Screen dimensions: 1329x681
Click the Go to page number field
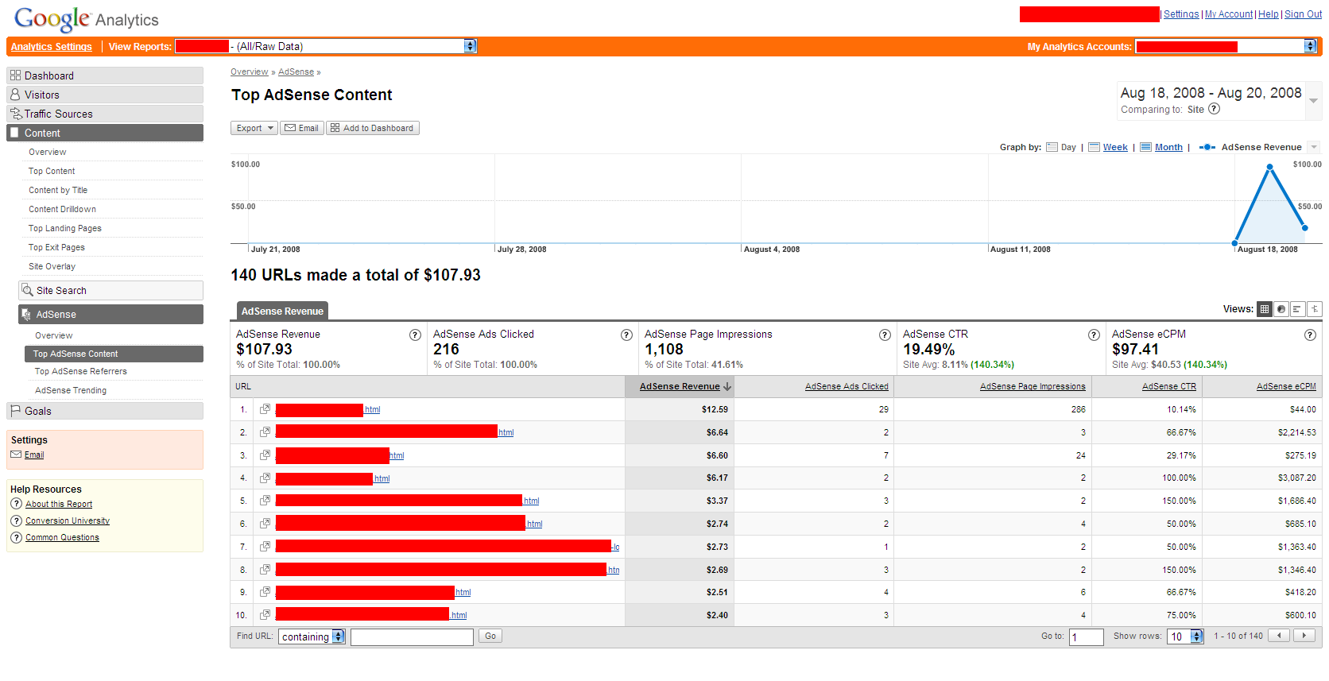tap(1086, 637)
